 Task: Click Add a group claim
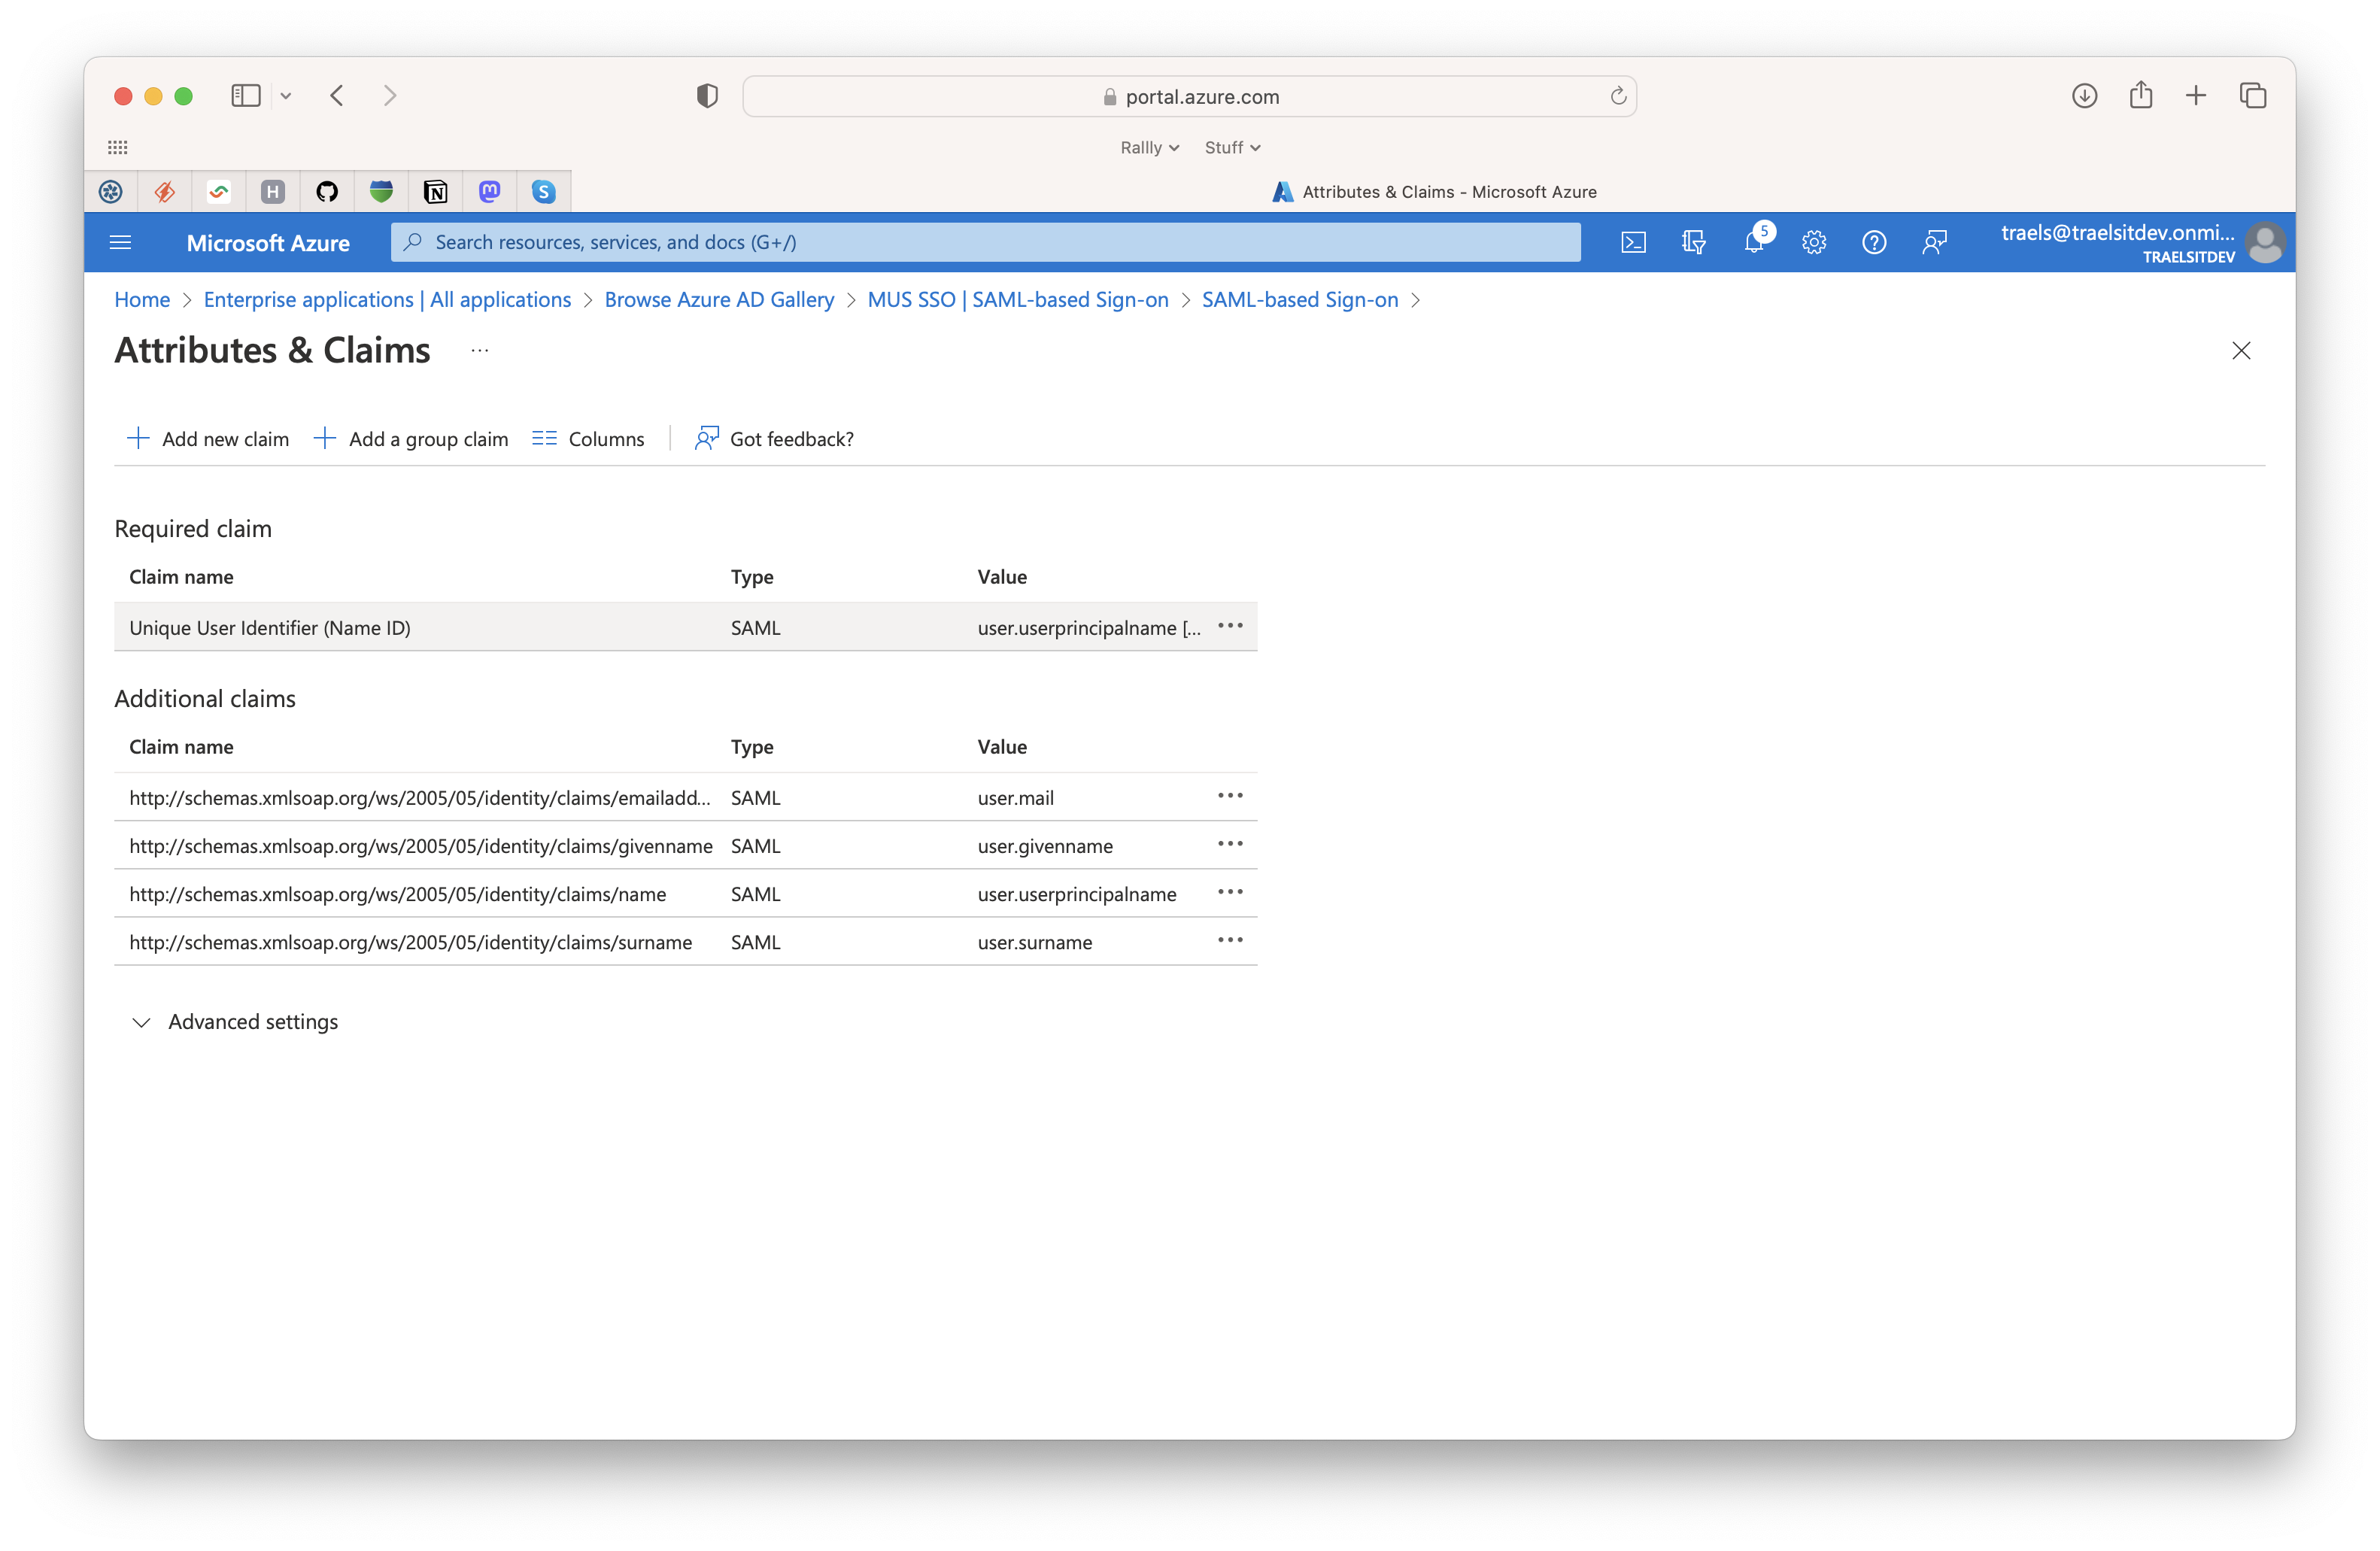[x=411, y=438]
